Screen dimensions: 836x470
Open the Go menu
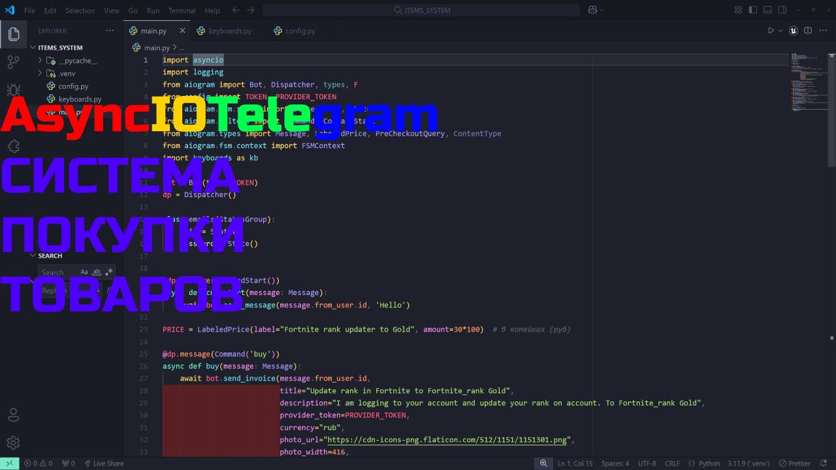point(133,10)
